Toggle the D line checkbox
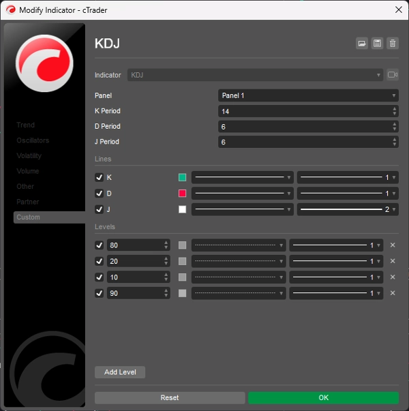Viewport: 409px width, 411px height. click(100, 194)
